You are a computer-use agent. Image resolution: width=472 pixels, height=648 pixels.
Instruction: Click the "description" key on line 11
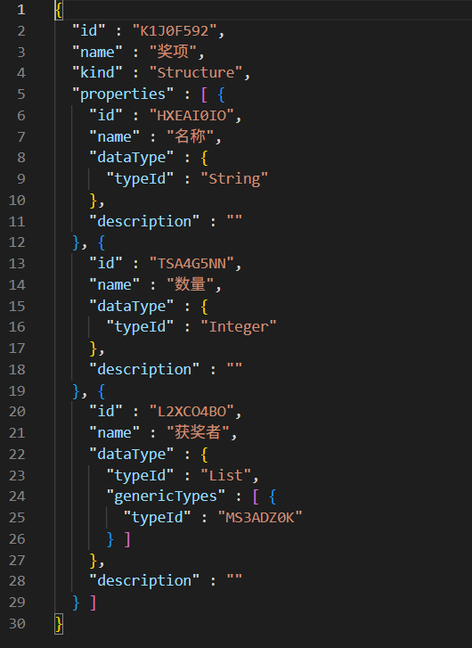pyautogui.click(x=144, y=221)
